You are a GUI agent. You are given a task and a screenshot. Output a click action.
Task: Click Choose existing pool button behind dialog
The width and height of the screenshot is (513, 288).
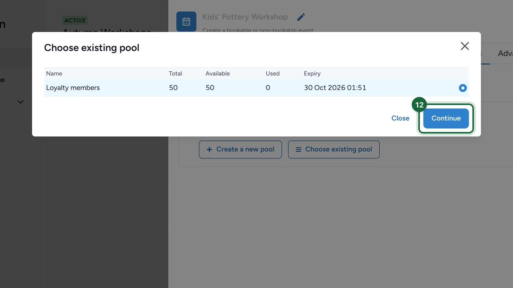(334, 149)
